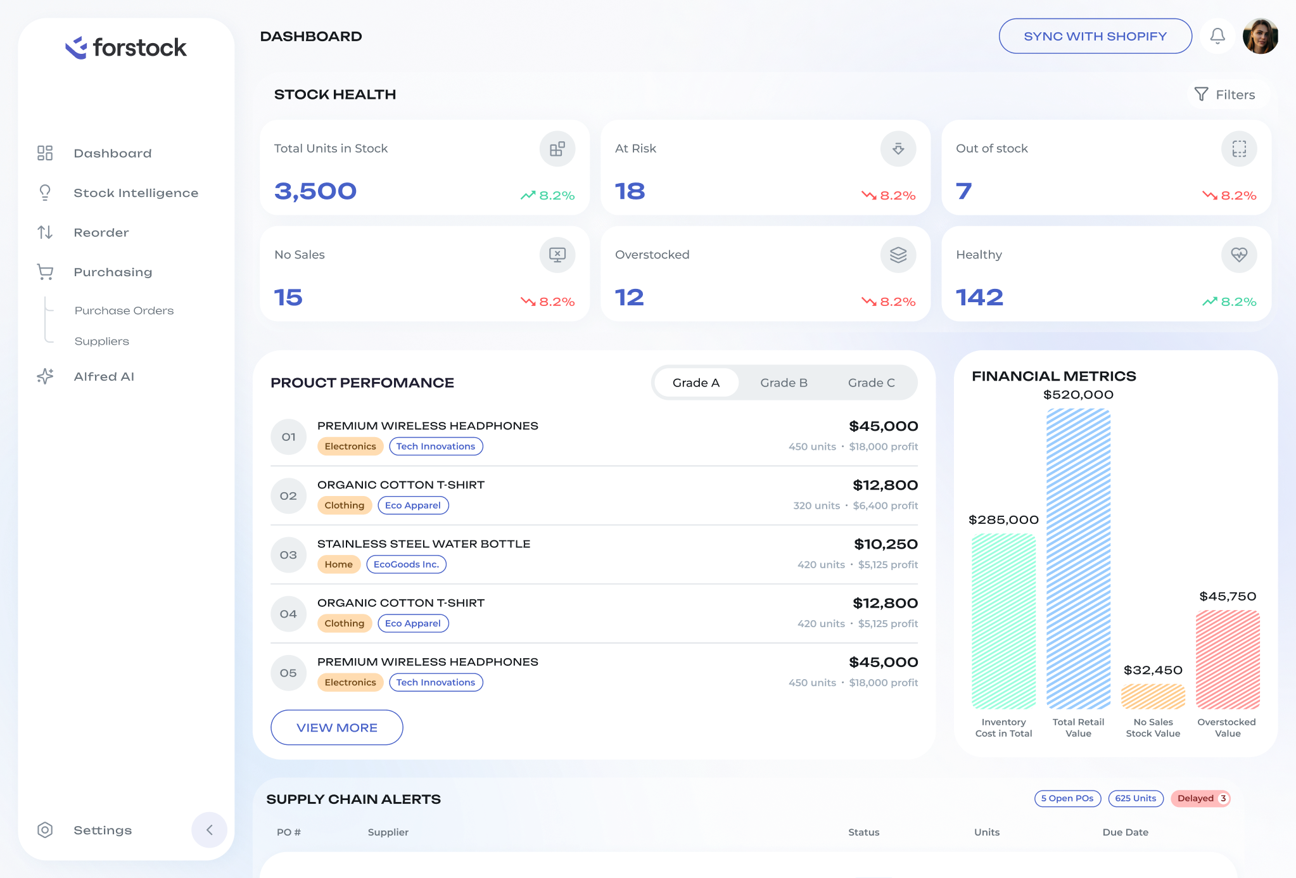This screenshot has height=878, width=1296.
Task: Open Alfred AI from the sidebar
Action: (x=104, y=376)
